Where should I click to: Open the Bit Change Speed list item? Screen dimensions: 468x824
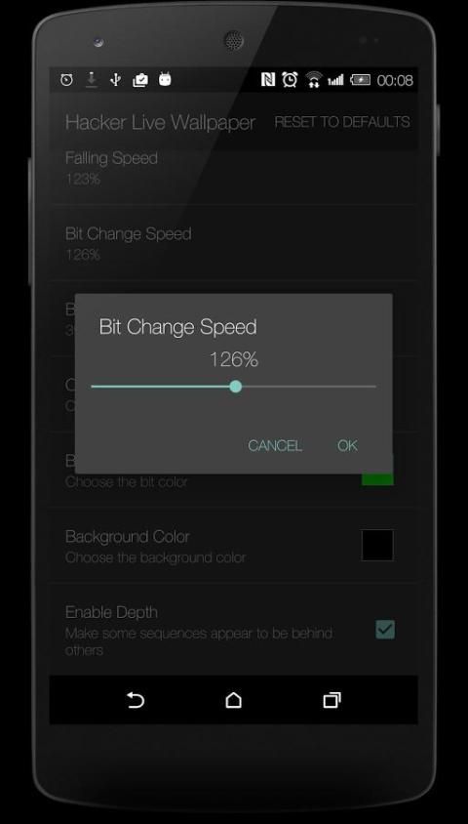(233, 243)
